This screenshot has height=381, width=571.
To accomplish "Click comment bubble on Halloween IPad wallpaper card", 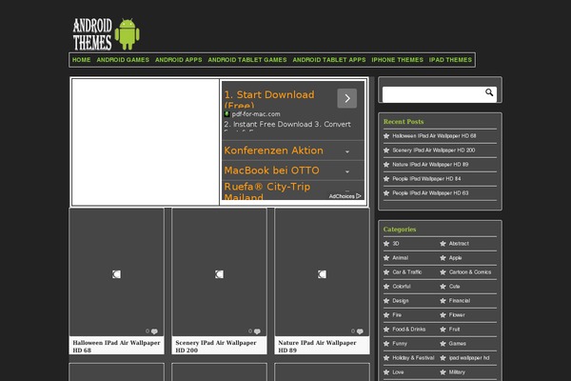I will [x=154, y=331].
